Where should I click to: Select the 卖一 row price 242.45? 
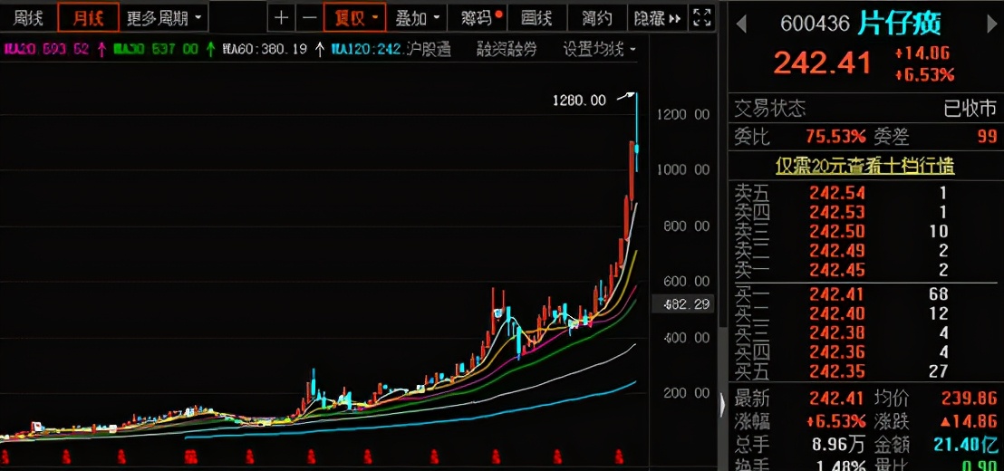pyautogui.click(x=837, y=269)
